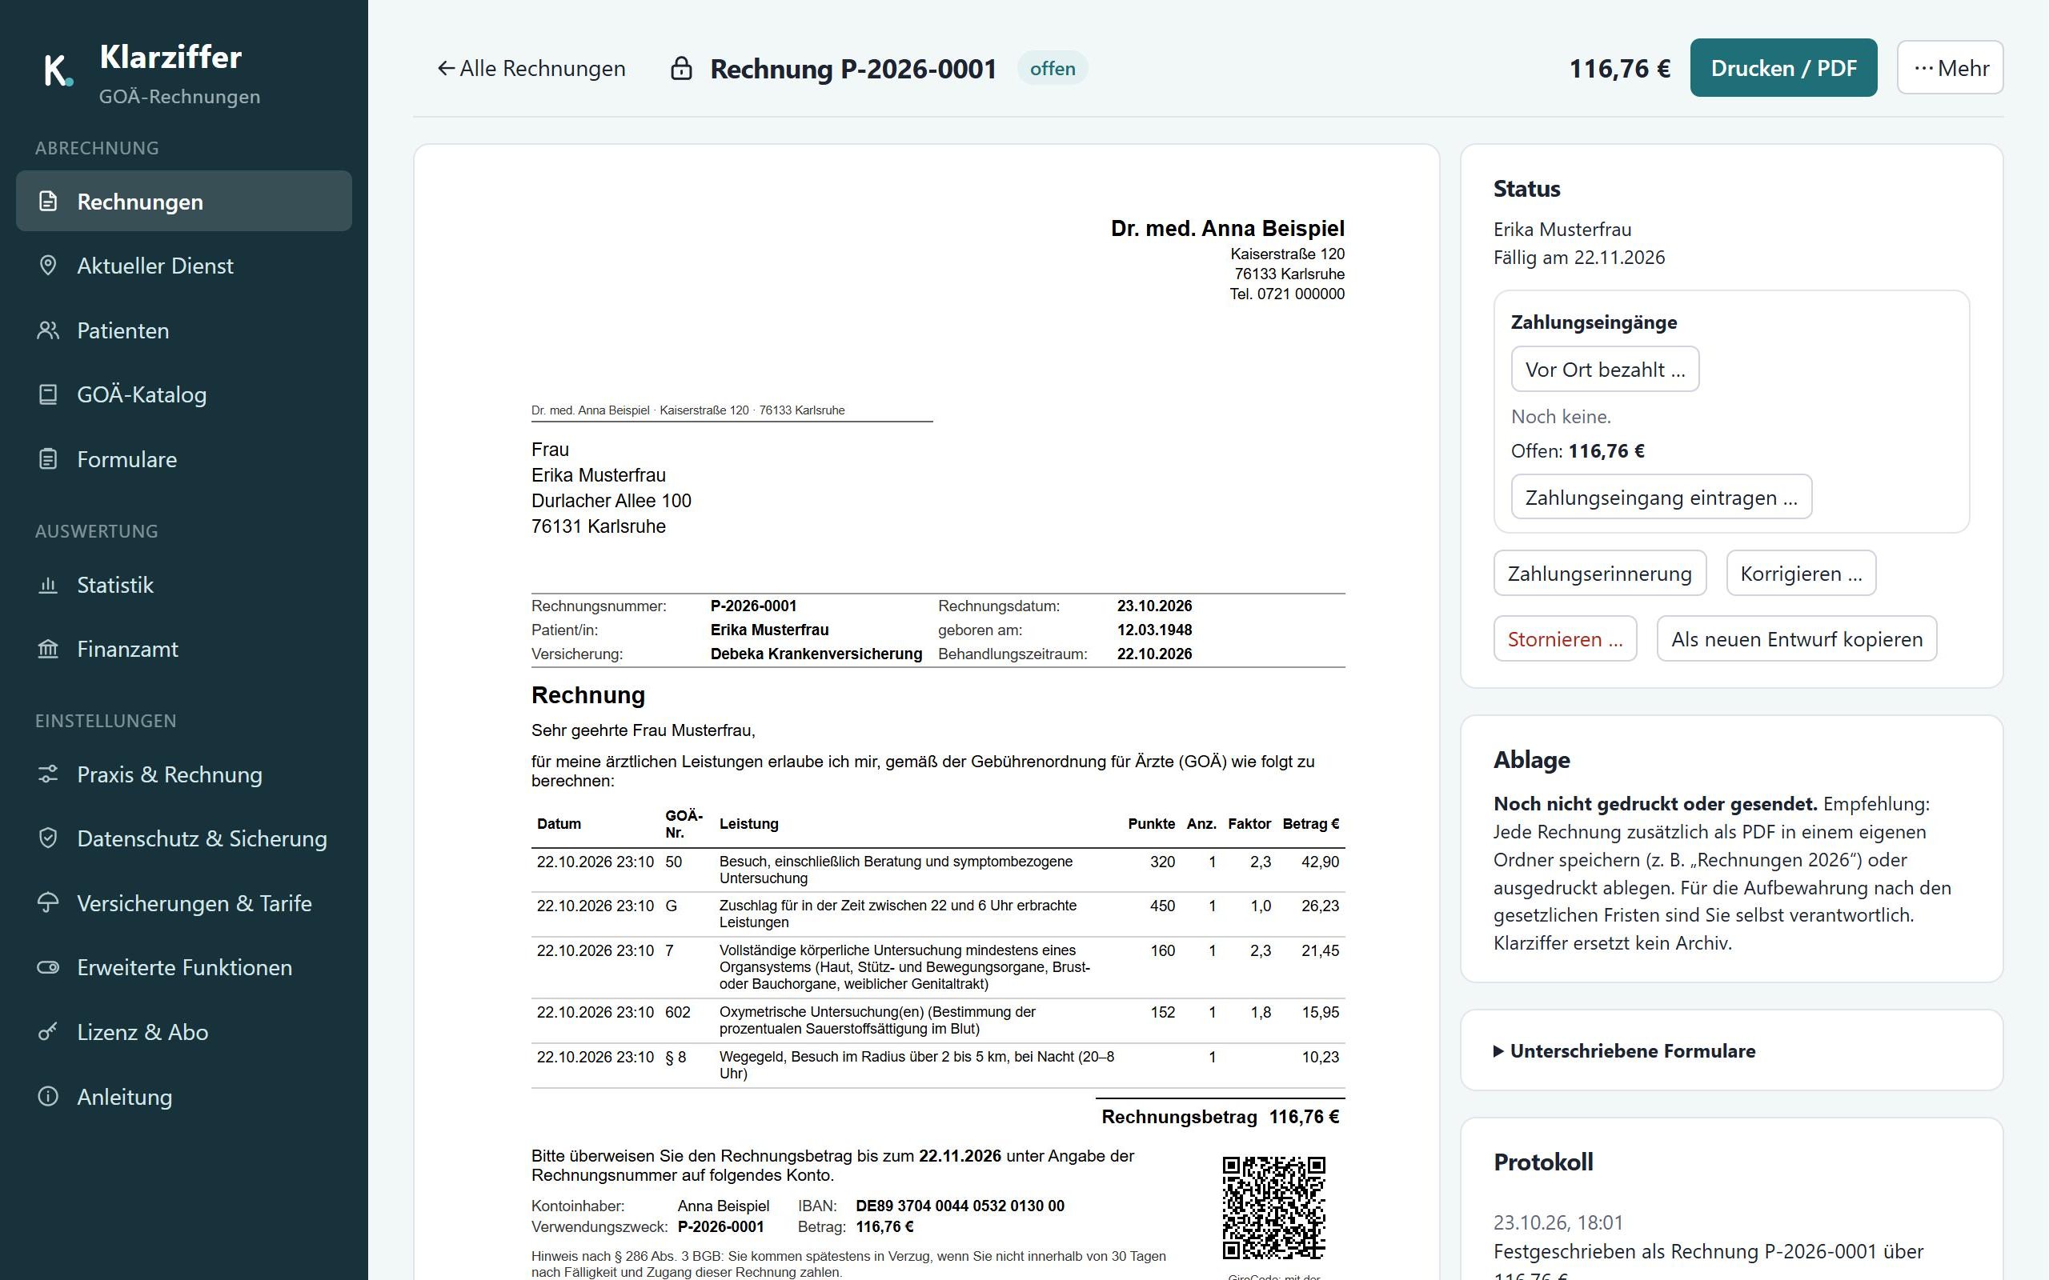Image resolution: width=2049 pixels, height=1280 pixels.
Task: Go to Aktueller Dienst page
Action: click(184, 265)
